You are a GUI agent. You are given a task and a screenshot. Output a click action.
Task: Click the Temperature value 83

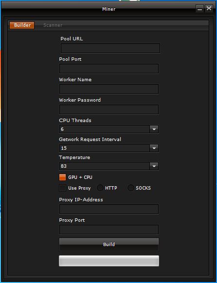64,166
